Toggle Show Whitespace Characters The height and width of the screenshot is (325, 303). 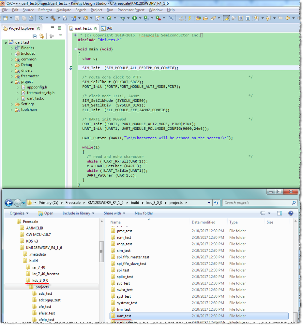pos(248,18)
